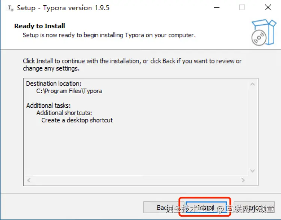Click the horizontal scrollbar track in summary
Screen dimensions: 281x220
pyautogui.click(x=135, y=181)
